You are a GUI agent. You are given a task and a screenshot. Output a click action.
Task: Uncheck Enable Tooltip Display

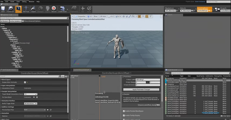coord(124,116)
